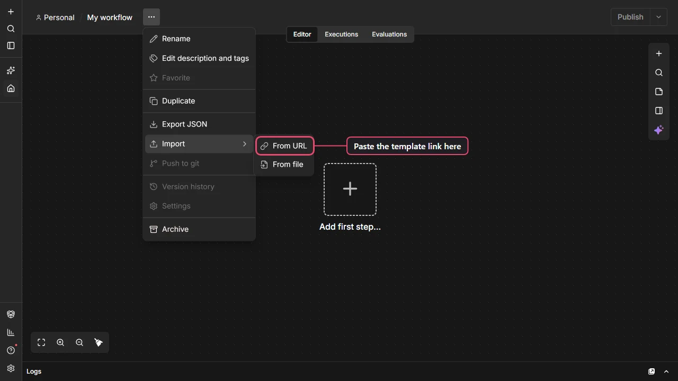The image size is (678, 381).
Task: Click the Add first step label text
Action: point(350,226)
